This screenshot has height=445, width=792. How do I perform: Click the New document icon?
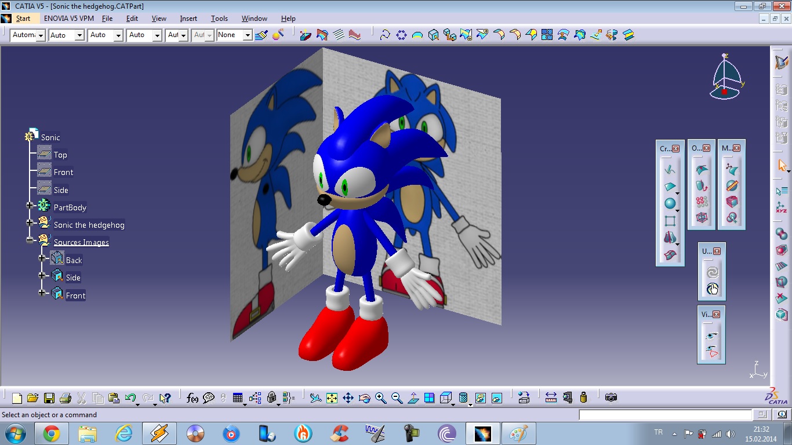pyautogui.click(x=17, y=398)
